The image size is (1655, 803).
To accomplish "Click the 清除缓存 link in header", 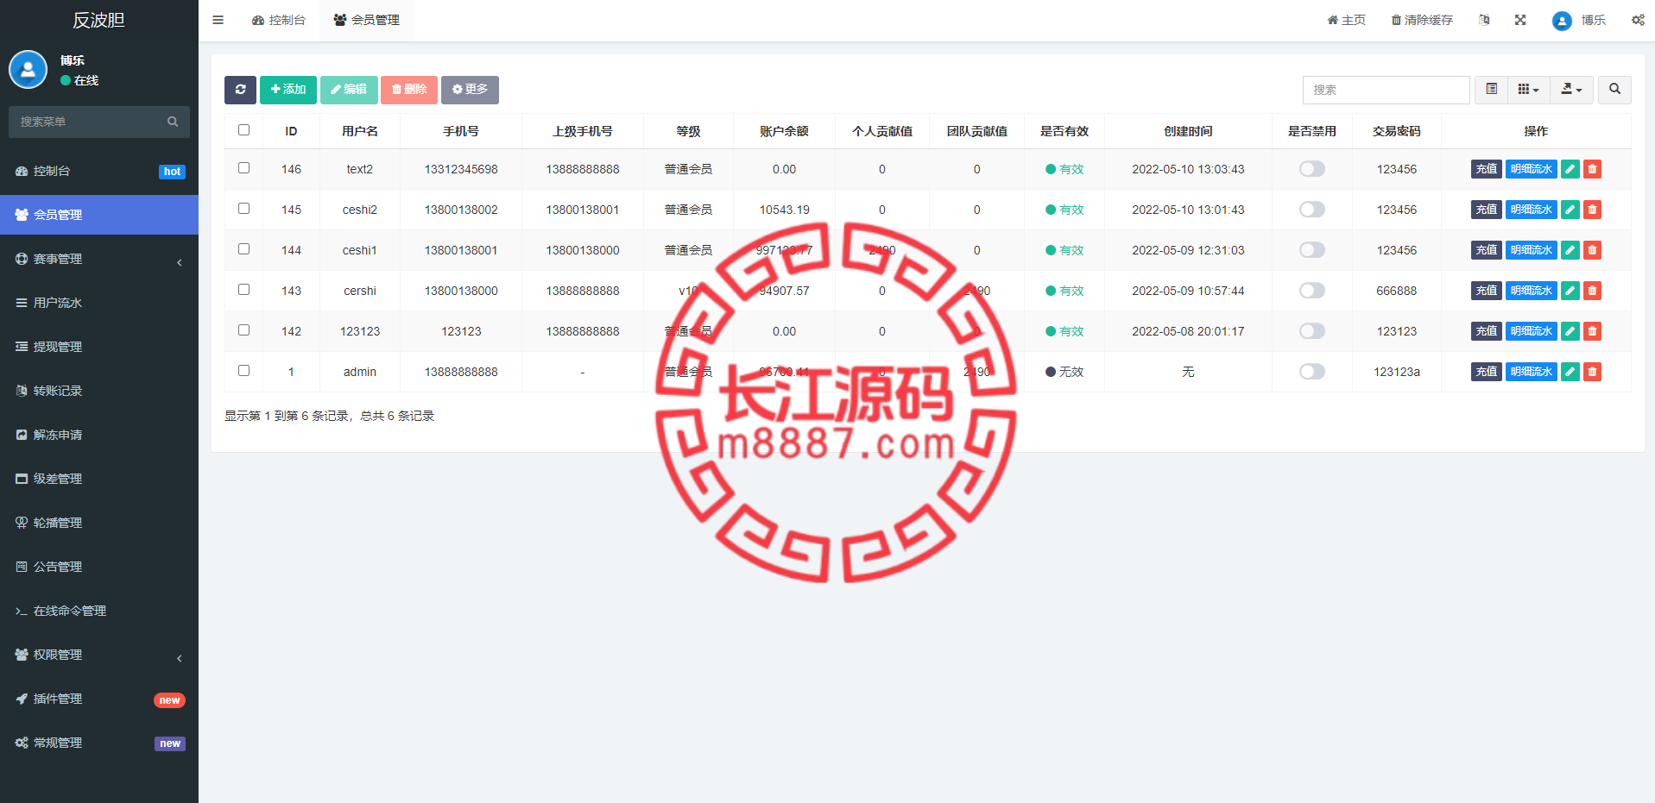I will [1422, 20].
